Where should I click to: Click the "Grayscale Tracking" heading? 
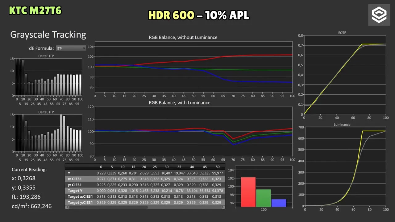click(48, 35)
